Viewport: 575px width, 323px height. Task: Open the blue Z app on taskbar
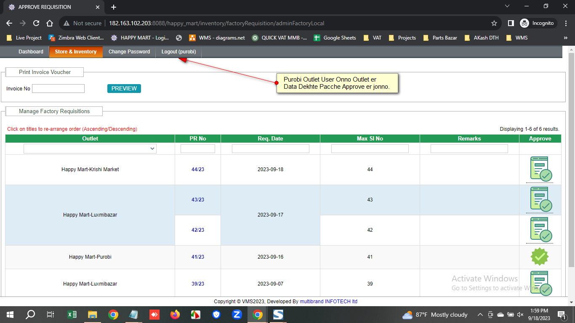coord(237,315)
